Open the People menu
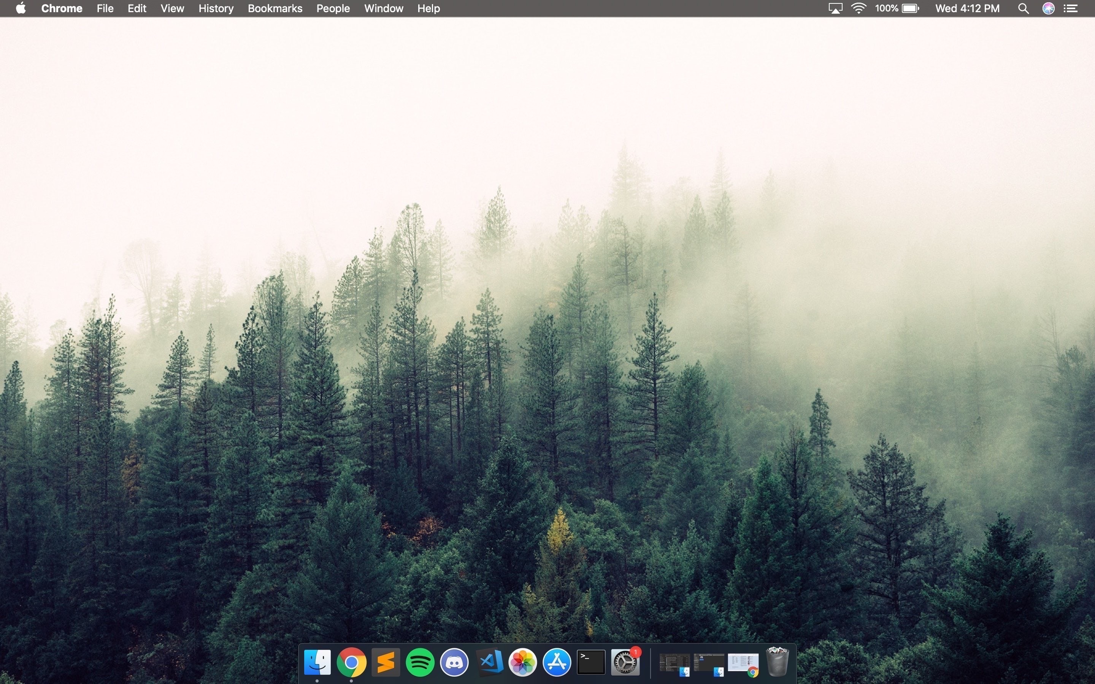 (333, 8)
